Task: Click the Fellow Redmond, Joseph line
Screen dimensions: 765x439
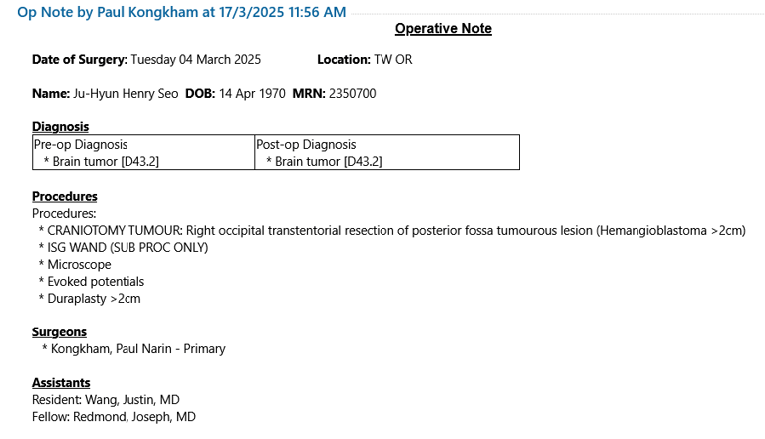Action: pyautogui.click(x=114, y=417)
